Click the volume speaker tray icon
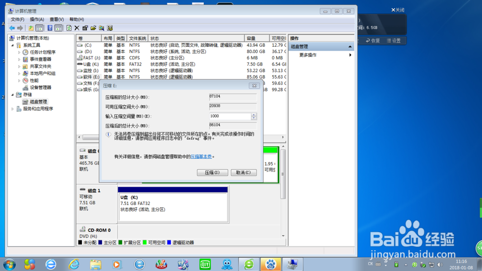 pyautogui.click(x=440, y=265)
